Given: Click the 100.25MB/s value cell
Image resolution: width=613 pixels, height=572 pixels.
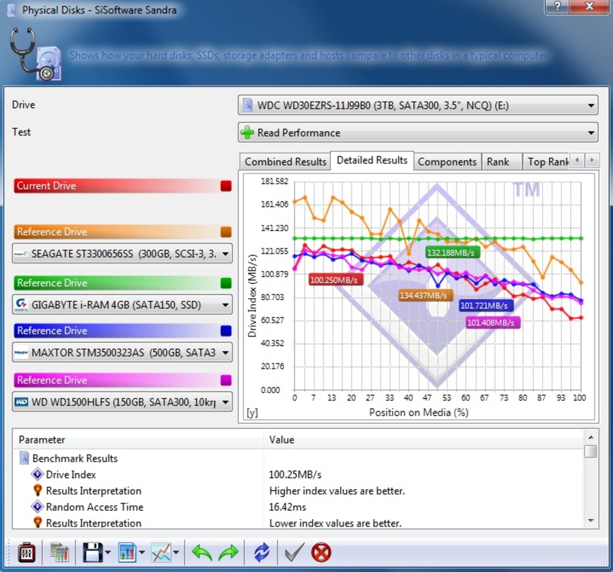Looking at the screenshot, I should (x=295, y=474).
